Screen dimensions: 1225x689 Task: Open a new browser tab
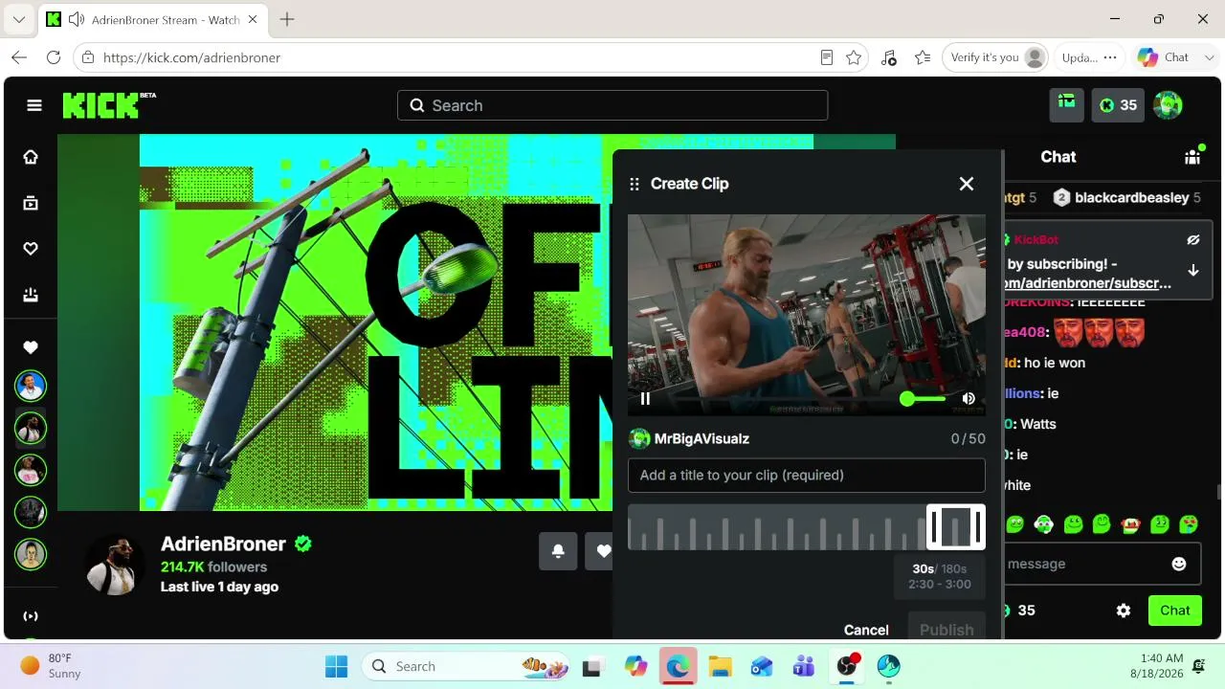[x=287, y=19]
